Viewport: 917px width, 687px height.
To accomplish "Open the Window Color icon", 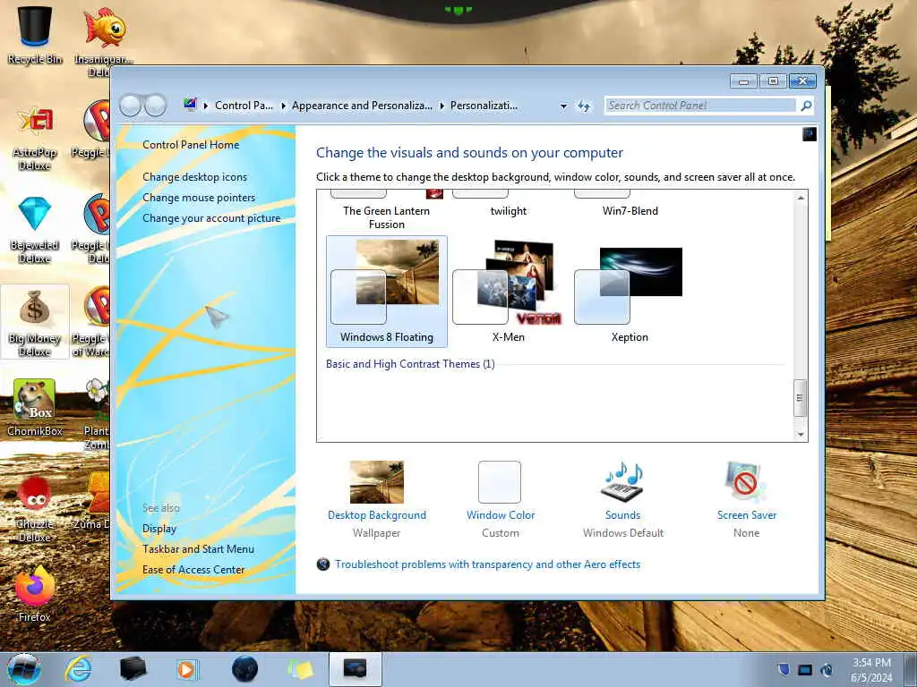I will [500, 482].
